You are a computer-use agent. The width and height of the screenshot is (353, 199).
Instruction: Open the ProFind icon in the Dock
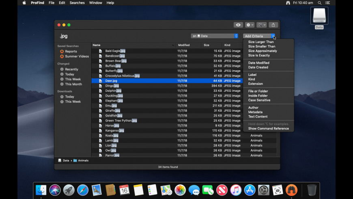tap(291, 190)
